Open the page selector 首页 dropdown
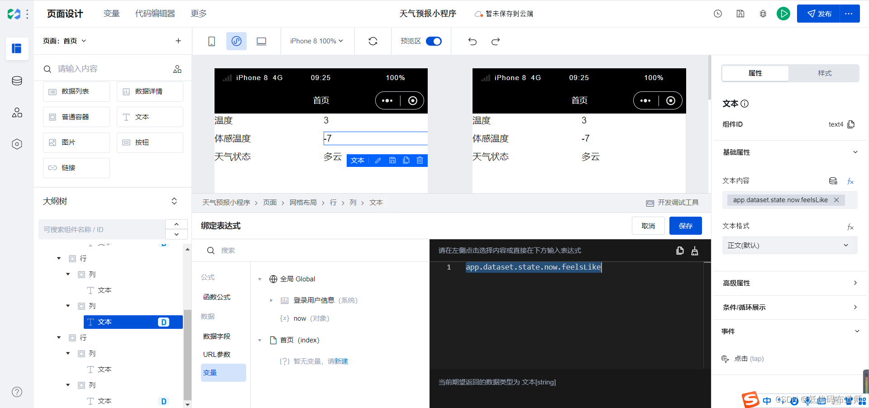The height and width of the screenshot is (408, 869). coord(65,41)
